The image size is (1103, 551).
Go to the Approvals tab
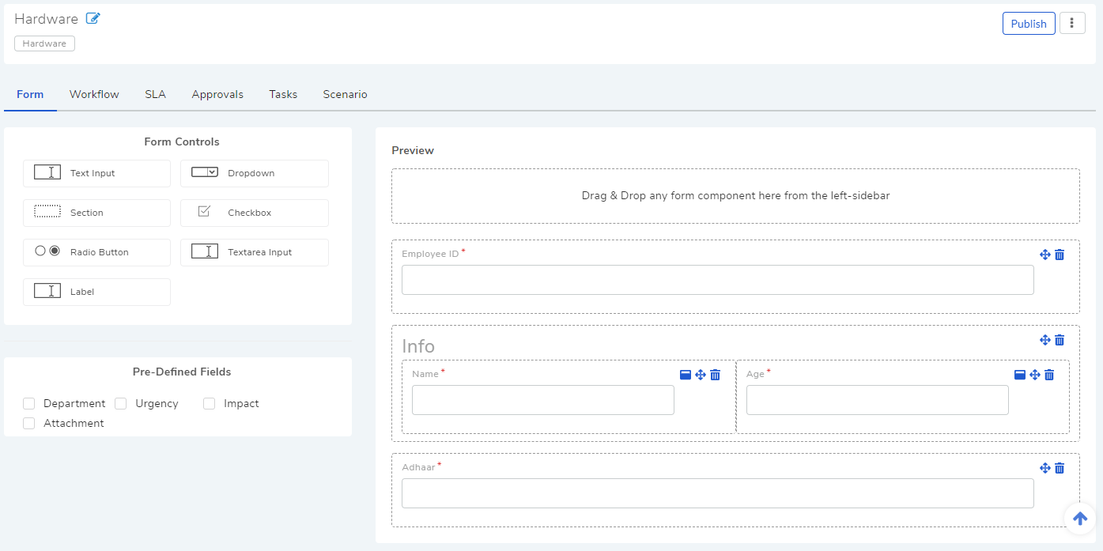[217, 94]
